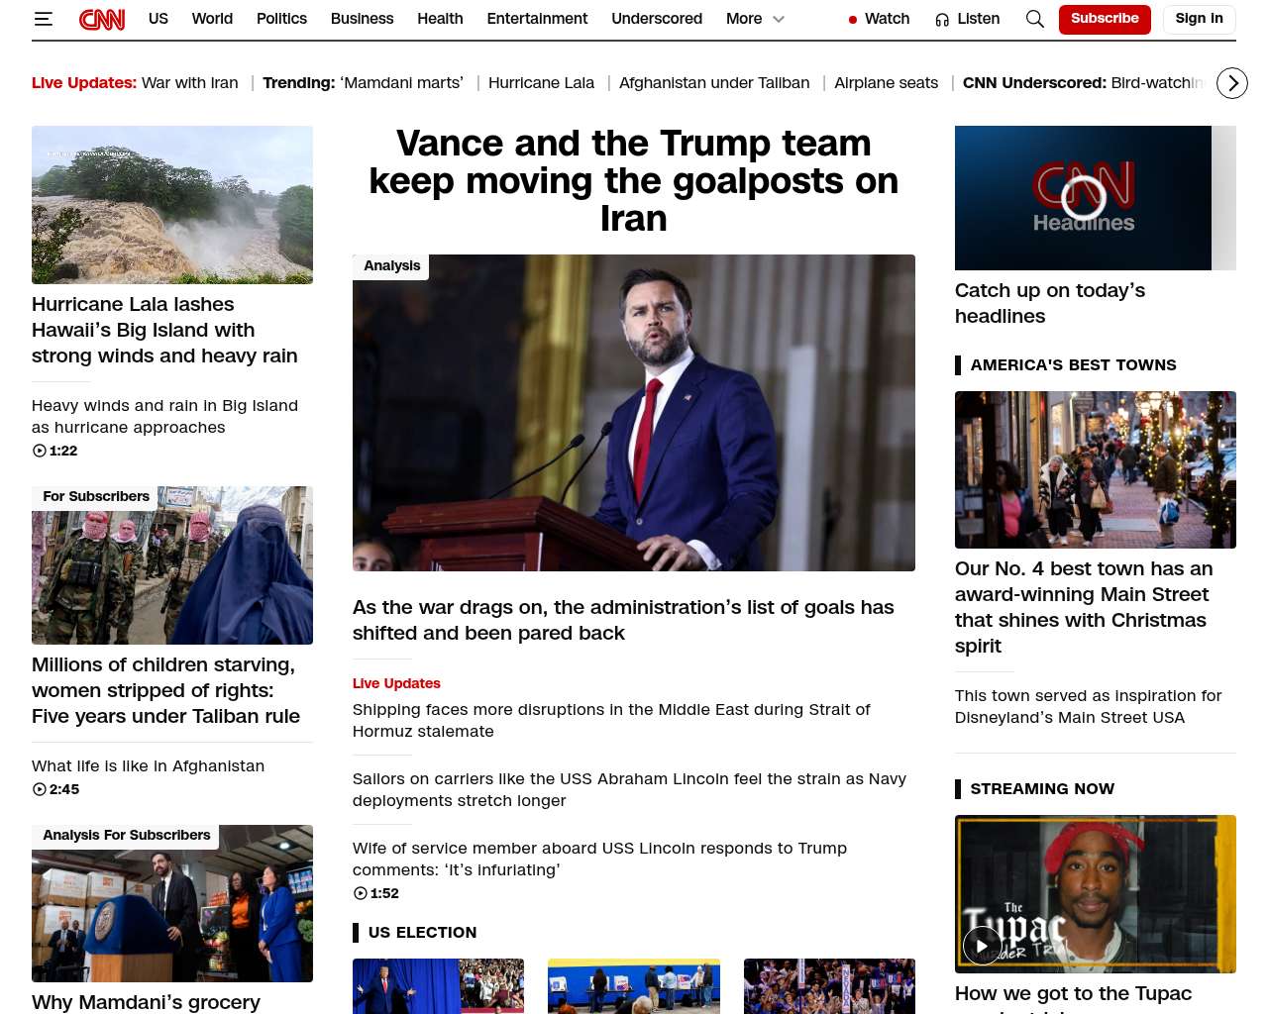
Task: Open the convention crowd election thumbnail
Action: (829, 986)
